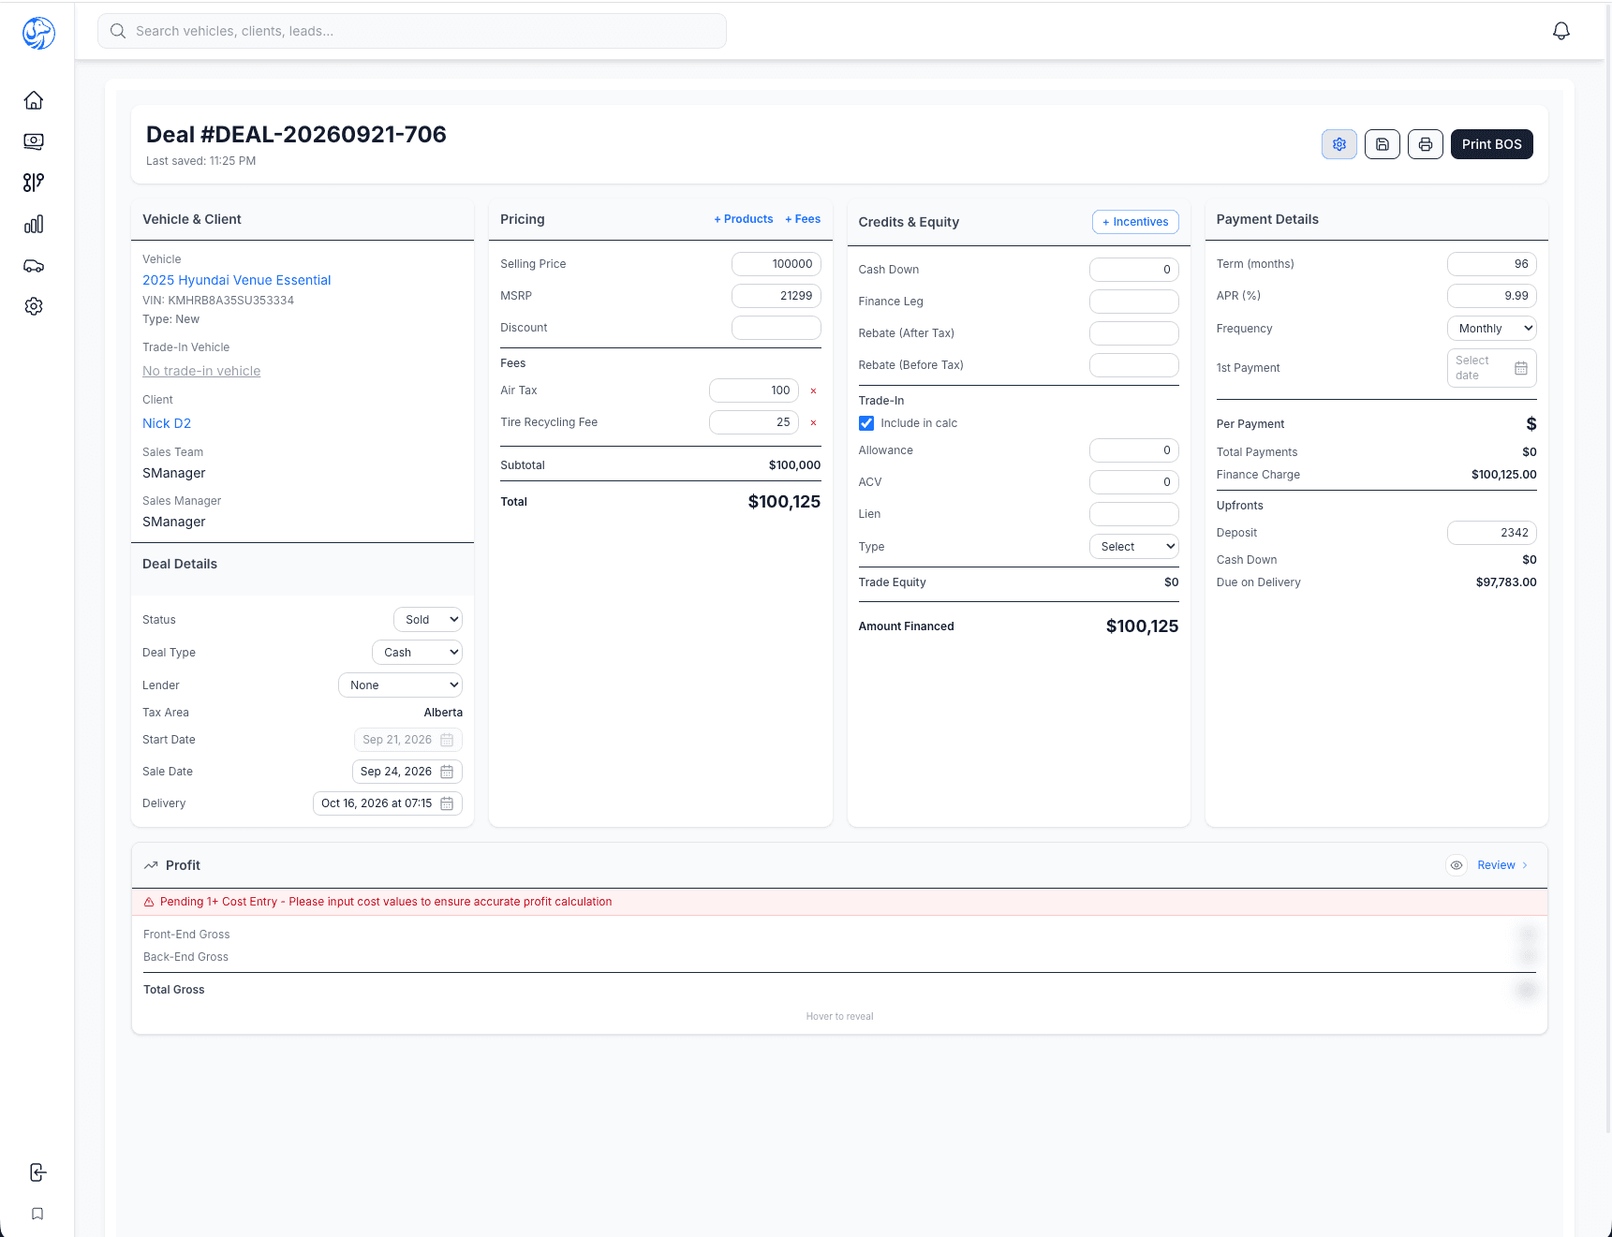Screen dimensions: 1612x1237
Task: Open the 2025 Hyundai Venue Essential link
Action: pos(237,280)
